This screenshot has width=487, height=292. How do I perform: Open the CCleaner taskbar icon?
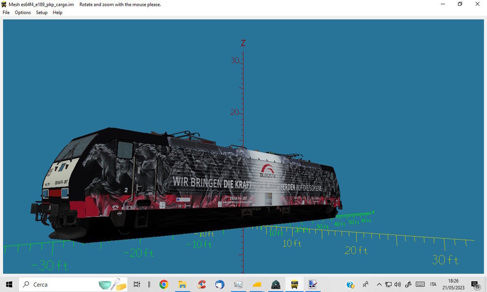pos(202,284)
